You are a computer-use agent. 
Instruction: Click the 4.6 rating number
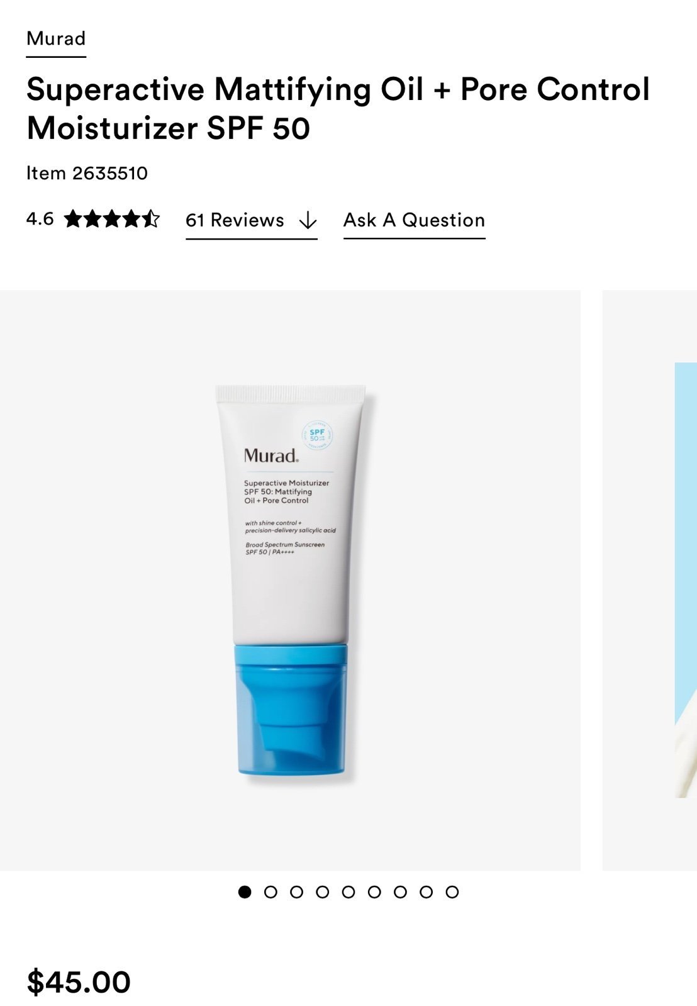click(x=40, y=219)
